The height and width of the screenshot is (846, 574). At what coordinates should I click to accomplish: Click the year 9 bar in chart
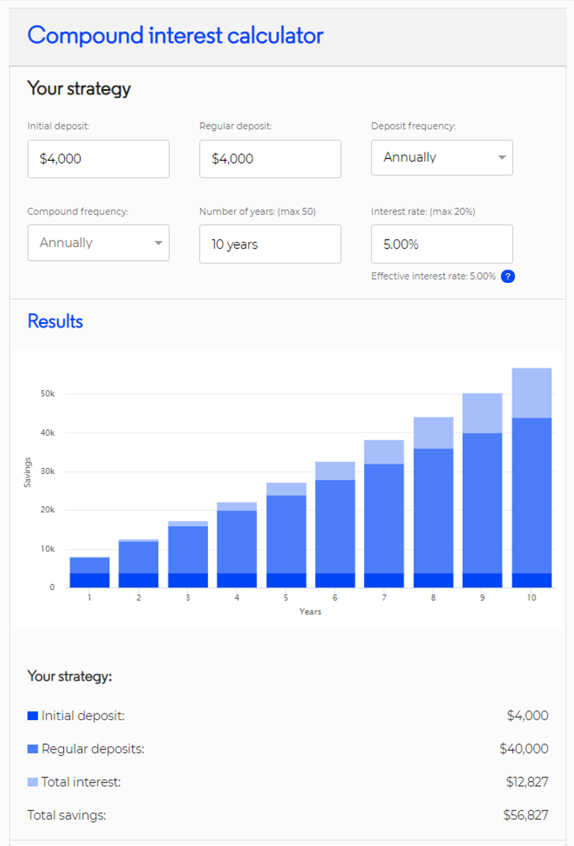pos(482,490)
